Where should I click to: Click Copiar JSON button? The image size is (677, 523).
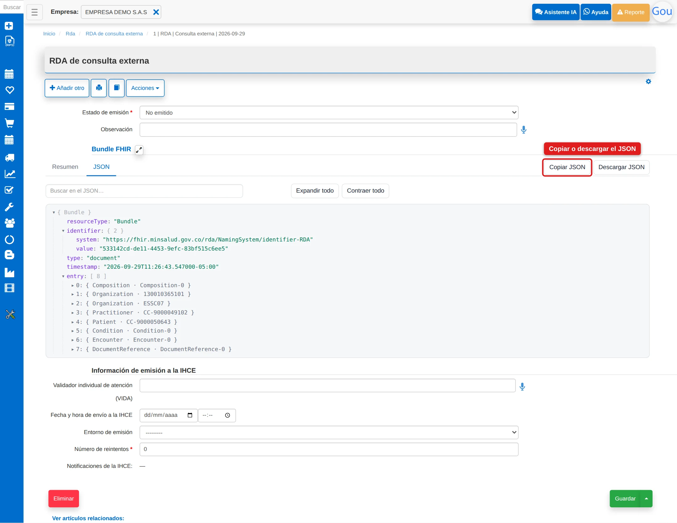point(567,167)
